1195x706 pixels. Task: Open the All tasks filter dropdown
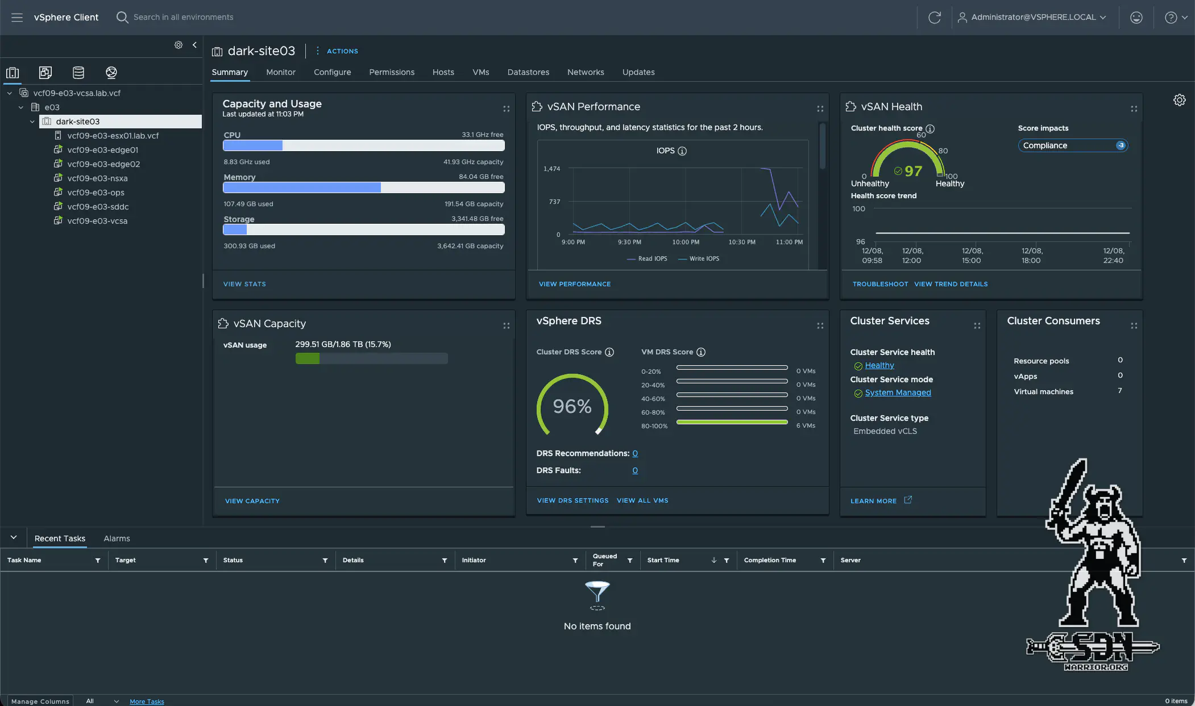tap(102, 700)
